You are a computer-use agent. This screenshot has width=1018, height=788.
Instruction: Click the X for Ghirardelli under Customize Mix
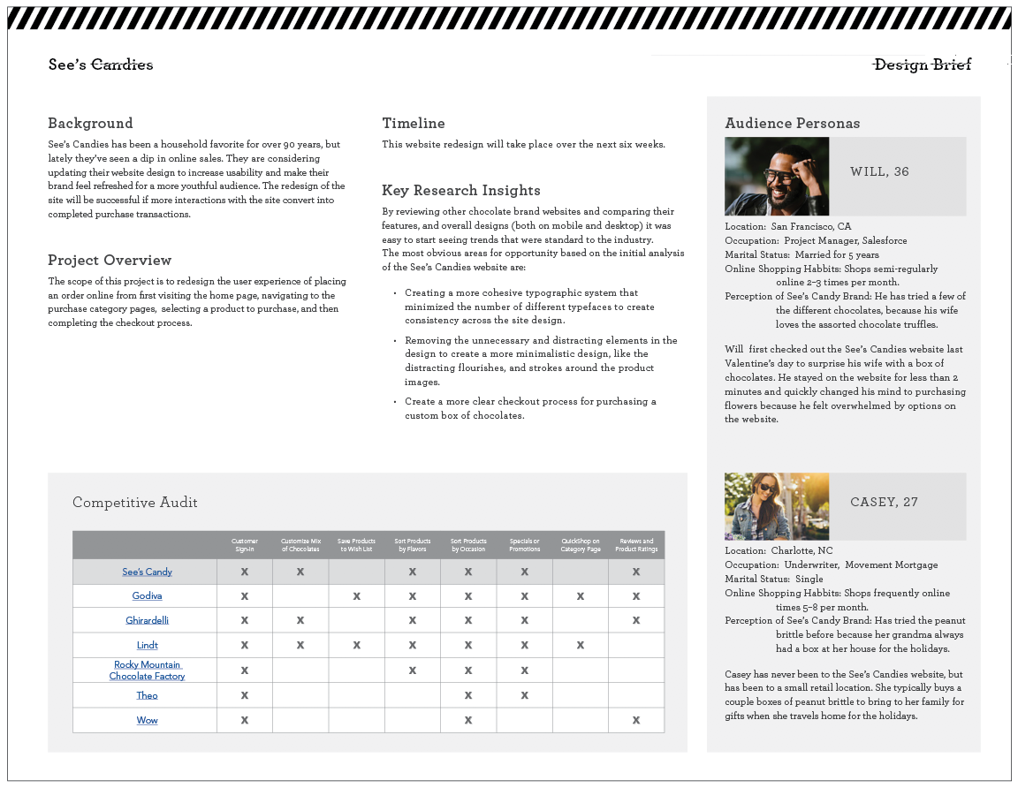[x=300, y=620]
